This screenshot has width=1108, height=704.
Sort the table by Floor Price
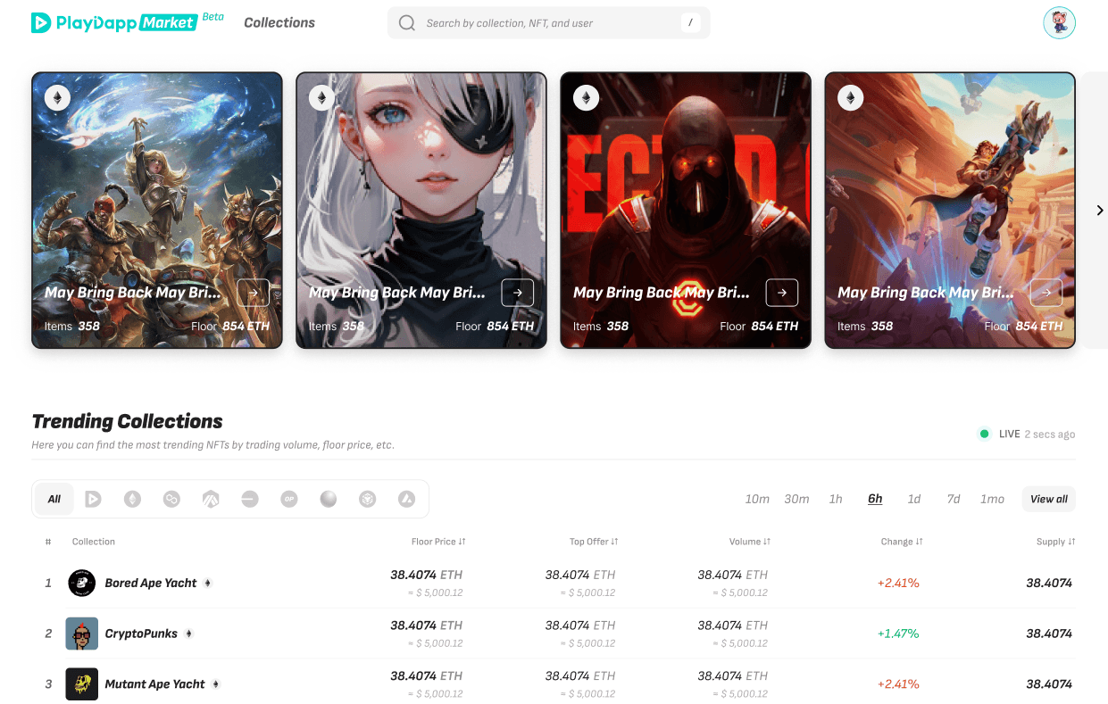(438, 542)
